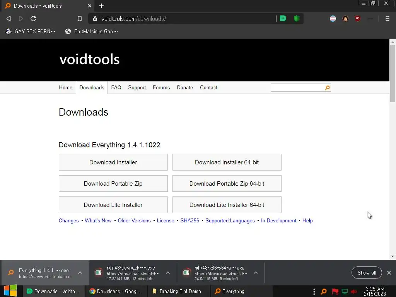Click Download Lite Installer
The width and height of the screenshot is (396, 297).
pyautogui.click(x=113, y=205)
